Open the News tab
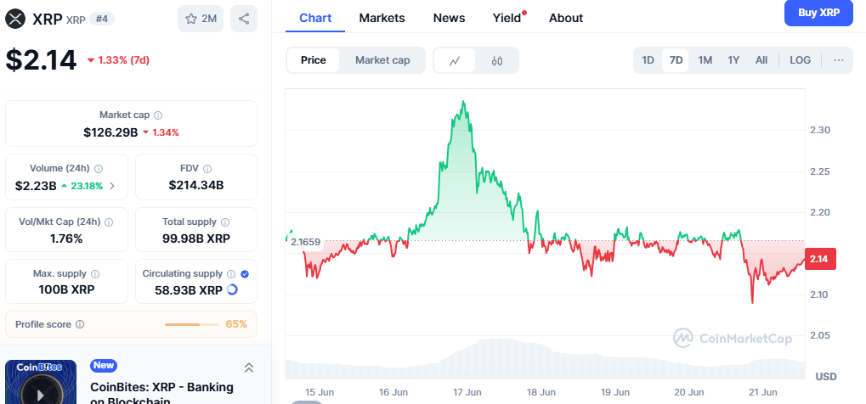The height and width of the screenshot is (404, 866). [449, 18]
